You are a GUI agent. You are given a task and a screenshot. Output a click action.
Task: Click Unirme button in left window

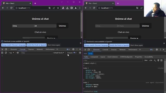click(62, 26)
